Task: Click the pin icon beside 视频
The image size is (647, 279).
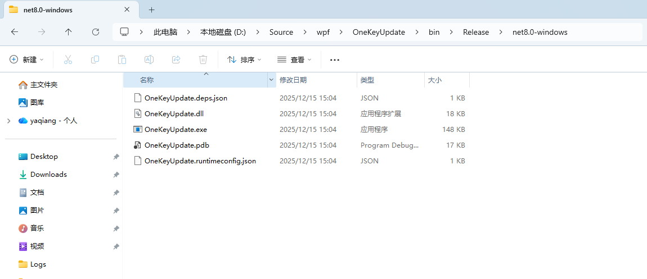Action: coord(116,247)
